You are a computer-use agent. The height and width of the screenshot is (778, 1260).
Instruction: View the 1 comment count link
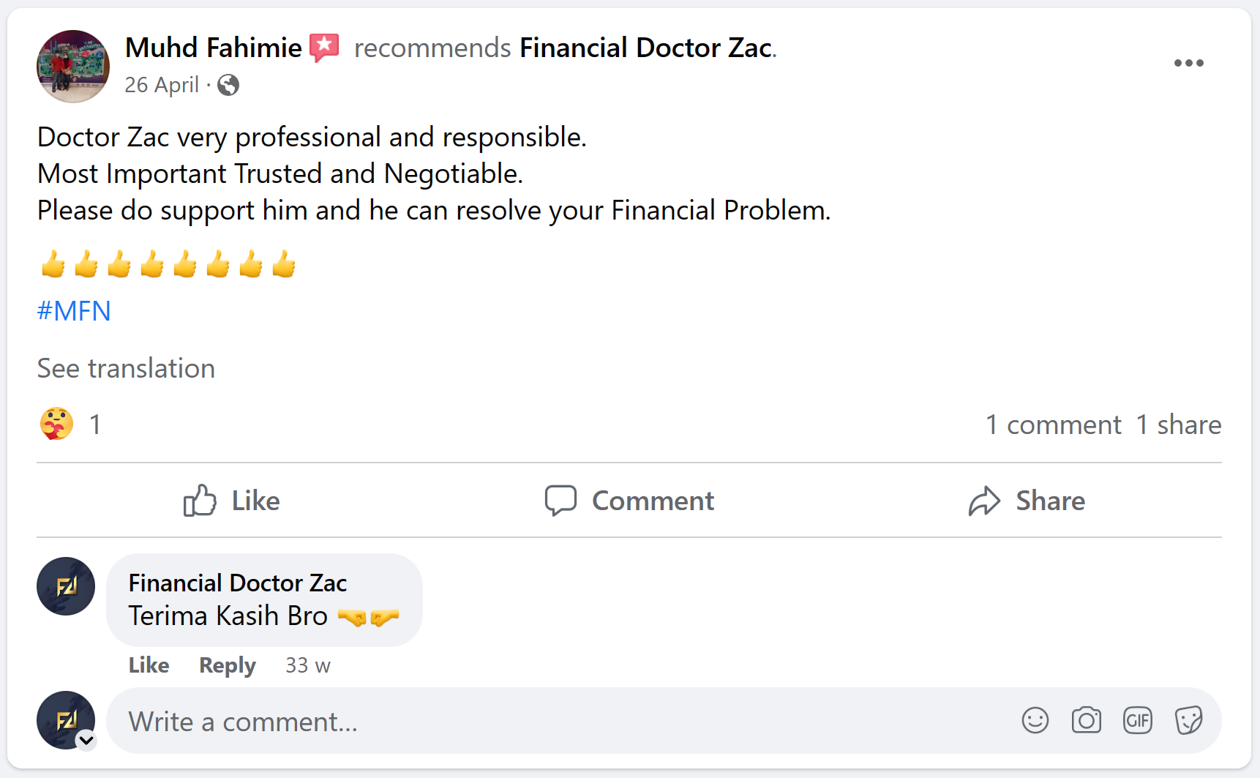1053,424
